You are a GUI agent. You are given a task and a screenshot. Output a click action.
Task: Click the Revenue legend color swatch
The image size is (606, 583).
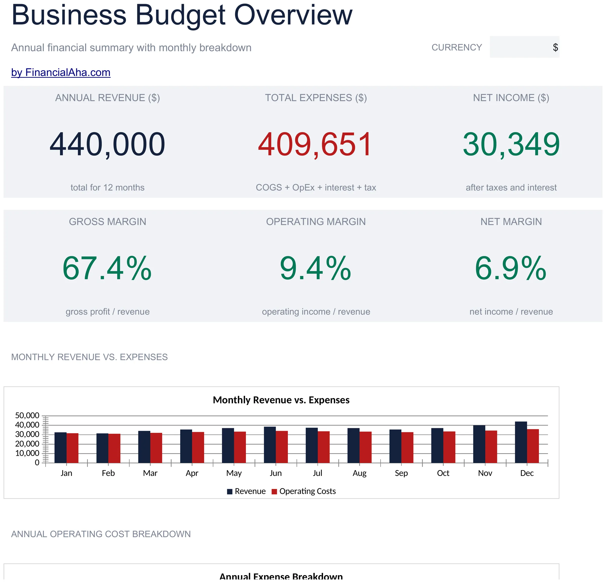[x=230, y=492]
